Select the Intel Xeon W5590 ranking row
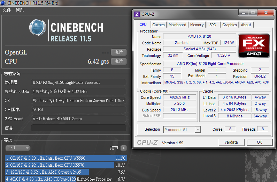Viewport: 277px width, 182px height. 66,158
